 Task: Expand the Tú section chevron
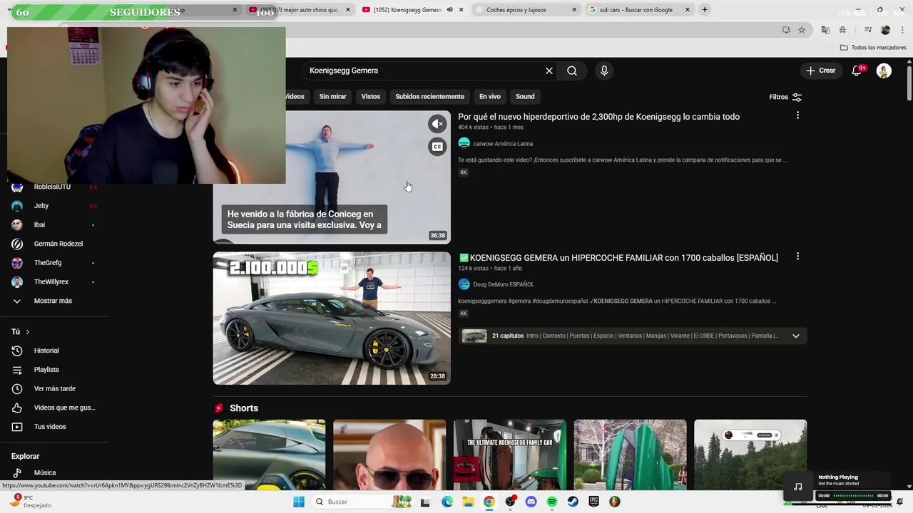coord(28,332)
